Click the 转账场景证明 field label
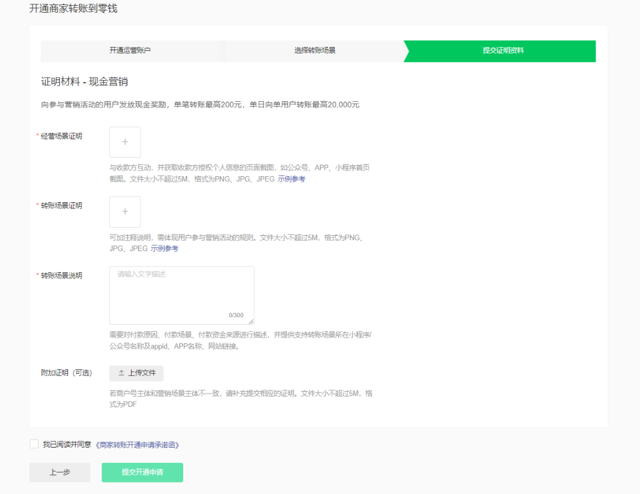The height and width of the screenshot is (494, 640). pyautogui.click(x=61, y=205)
